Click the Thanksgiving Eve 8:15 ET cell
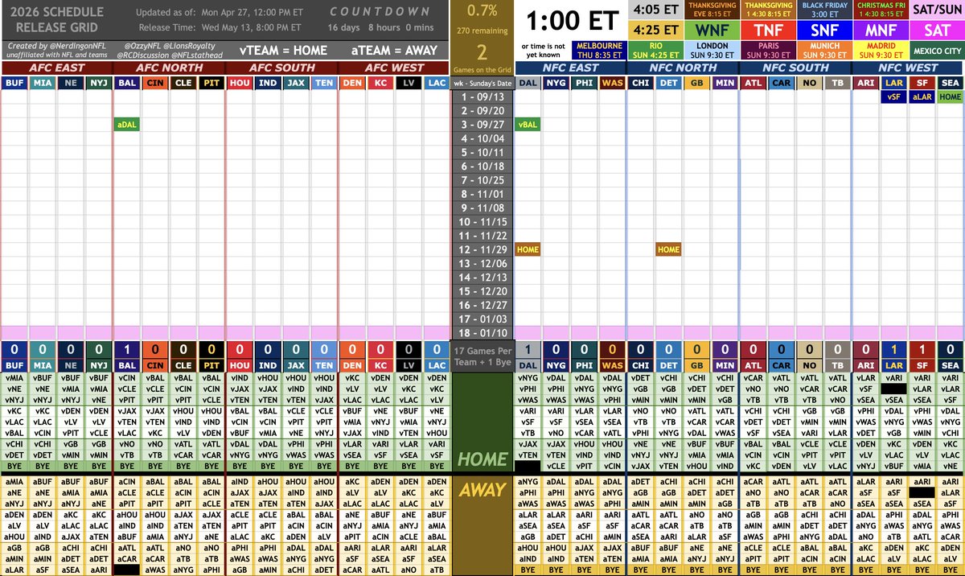965x576 pixels. 712,10
